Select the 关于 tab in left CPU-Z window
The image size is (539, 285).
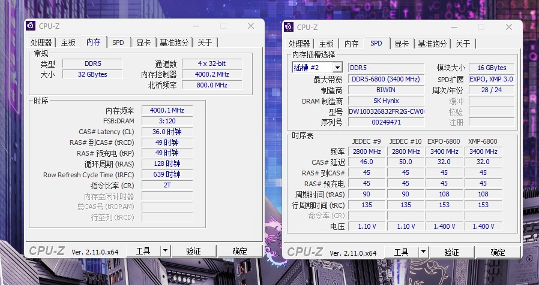tap(205, 43)
